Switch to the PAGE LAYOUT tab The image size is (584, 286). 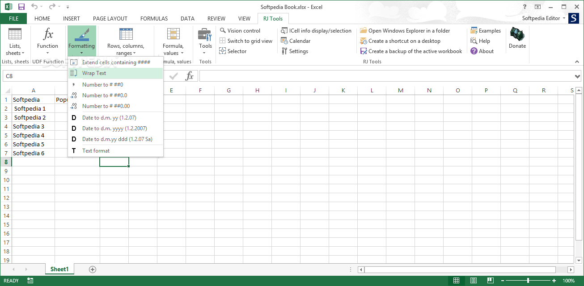click(x=110, y=19)
